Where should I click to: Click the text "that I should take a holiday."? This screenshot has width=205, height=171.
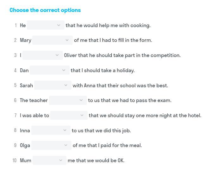pyautogui.click(x=102, y=71)
